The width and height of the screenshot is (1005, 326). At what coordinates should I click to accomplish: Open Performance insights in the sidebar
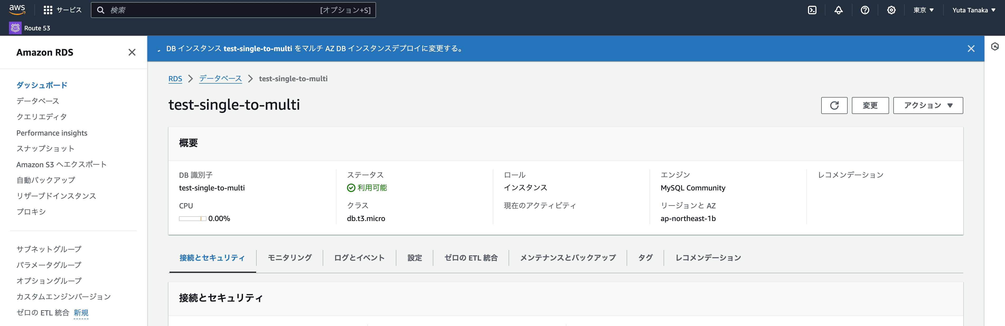click(52, 133)
